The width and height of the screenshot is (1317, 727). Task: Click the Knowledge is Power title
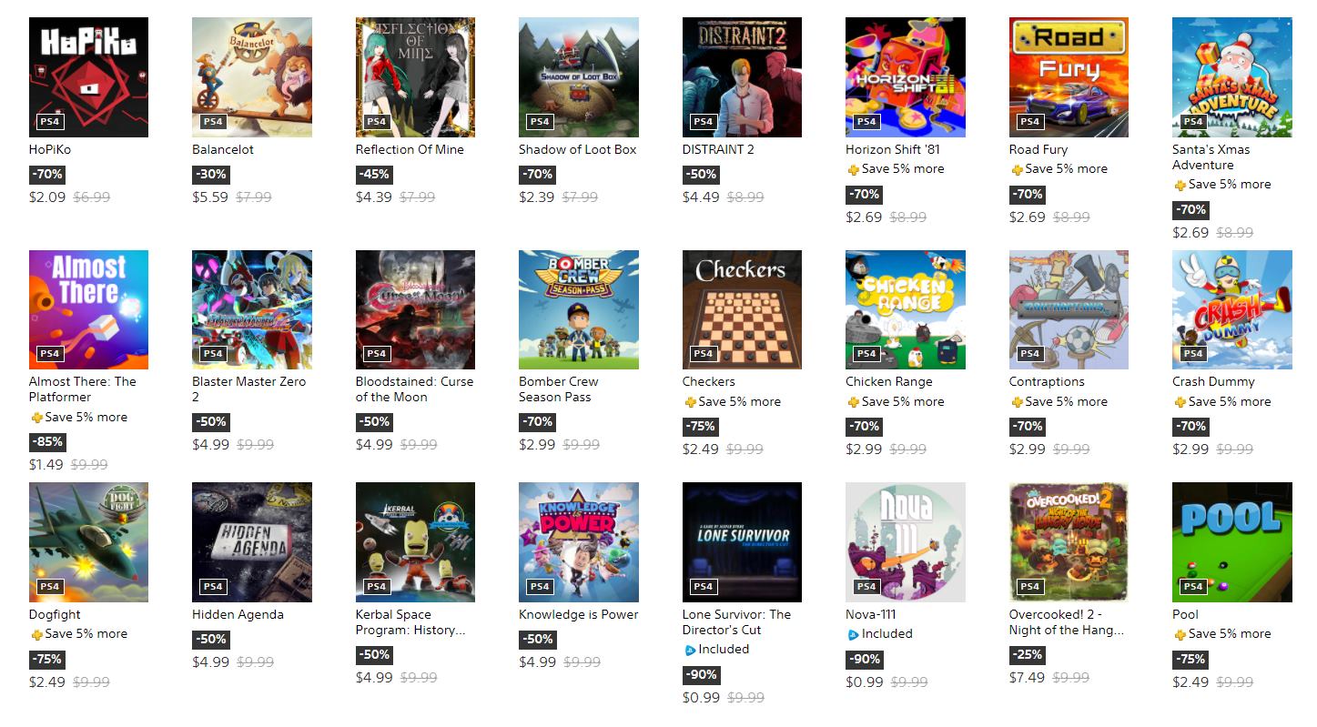coord(579,614)
